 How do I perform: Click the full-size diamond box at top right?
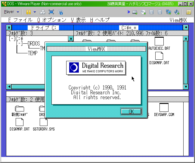(186, 27)
